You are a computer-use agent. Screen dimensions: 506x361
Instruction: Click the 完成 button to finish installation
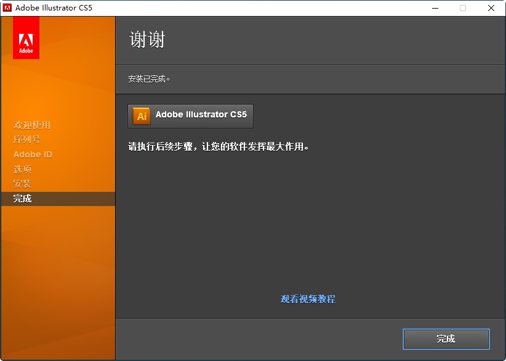[x=446, y=339]
